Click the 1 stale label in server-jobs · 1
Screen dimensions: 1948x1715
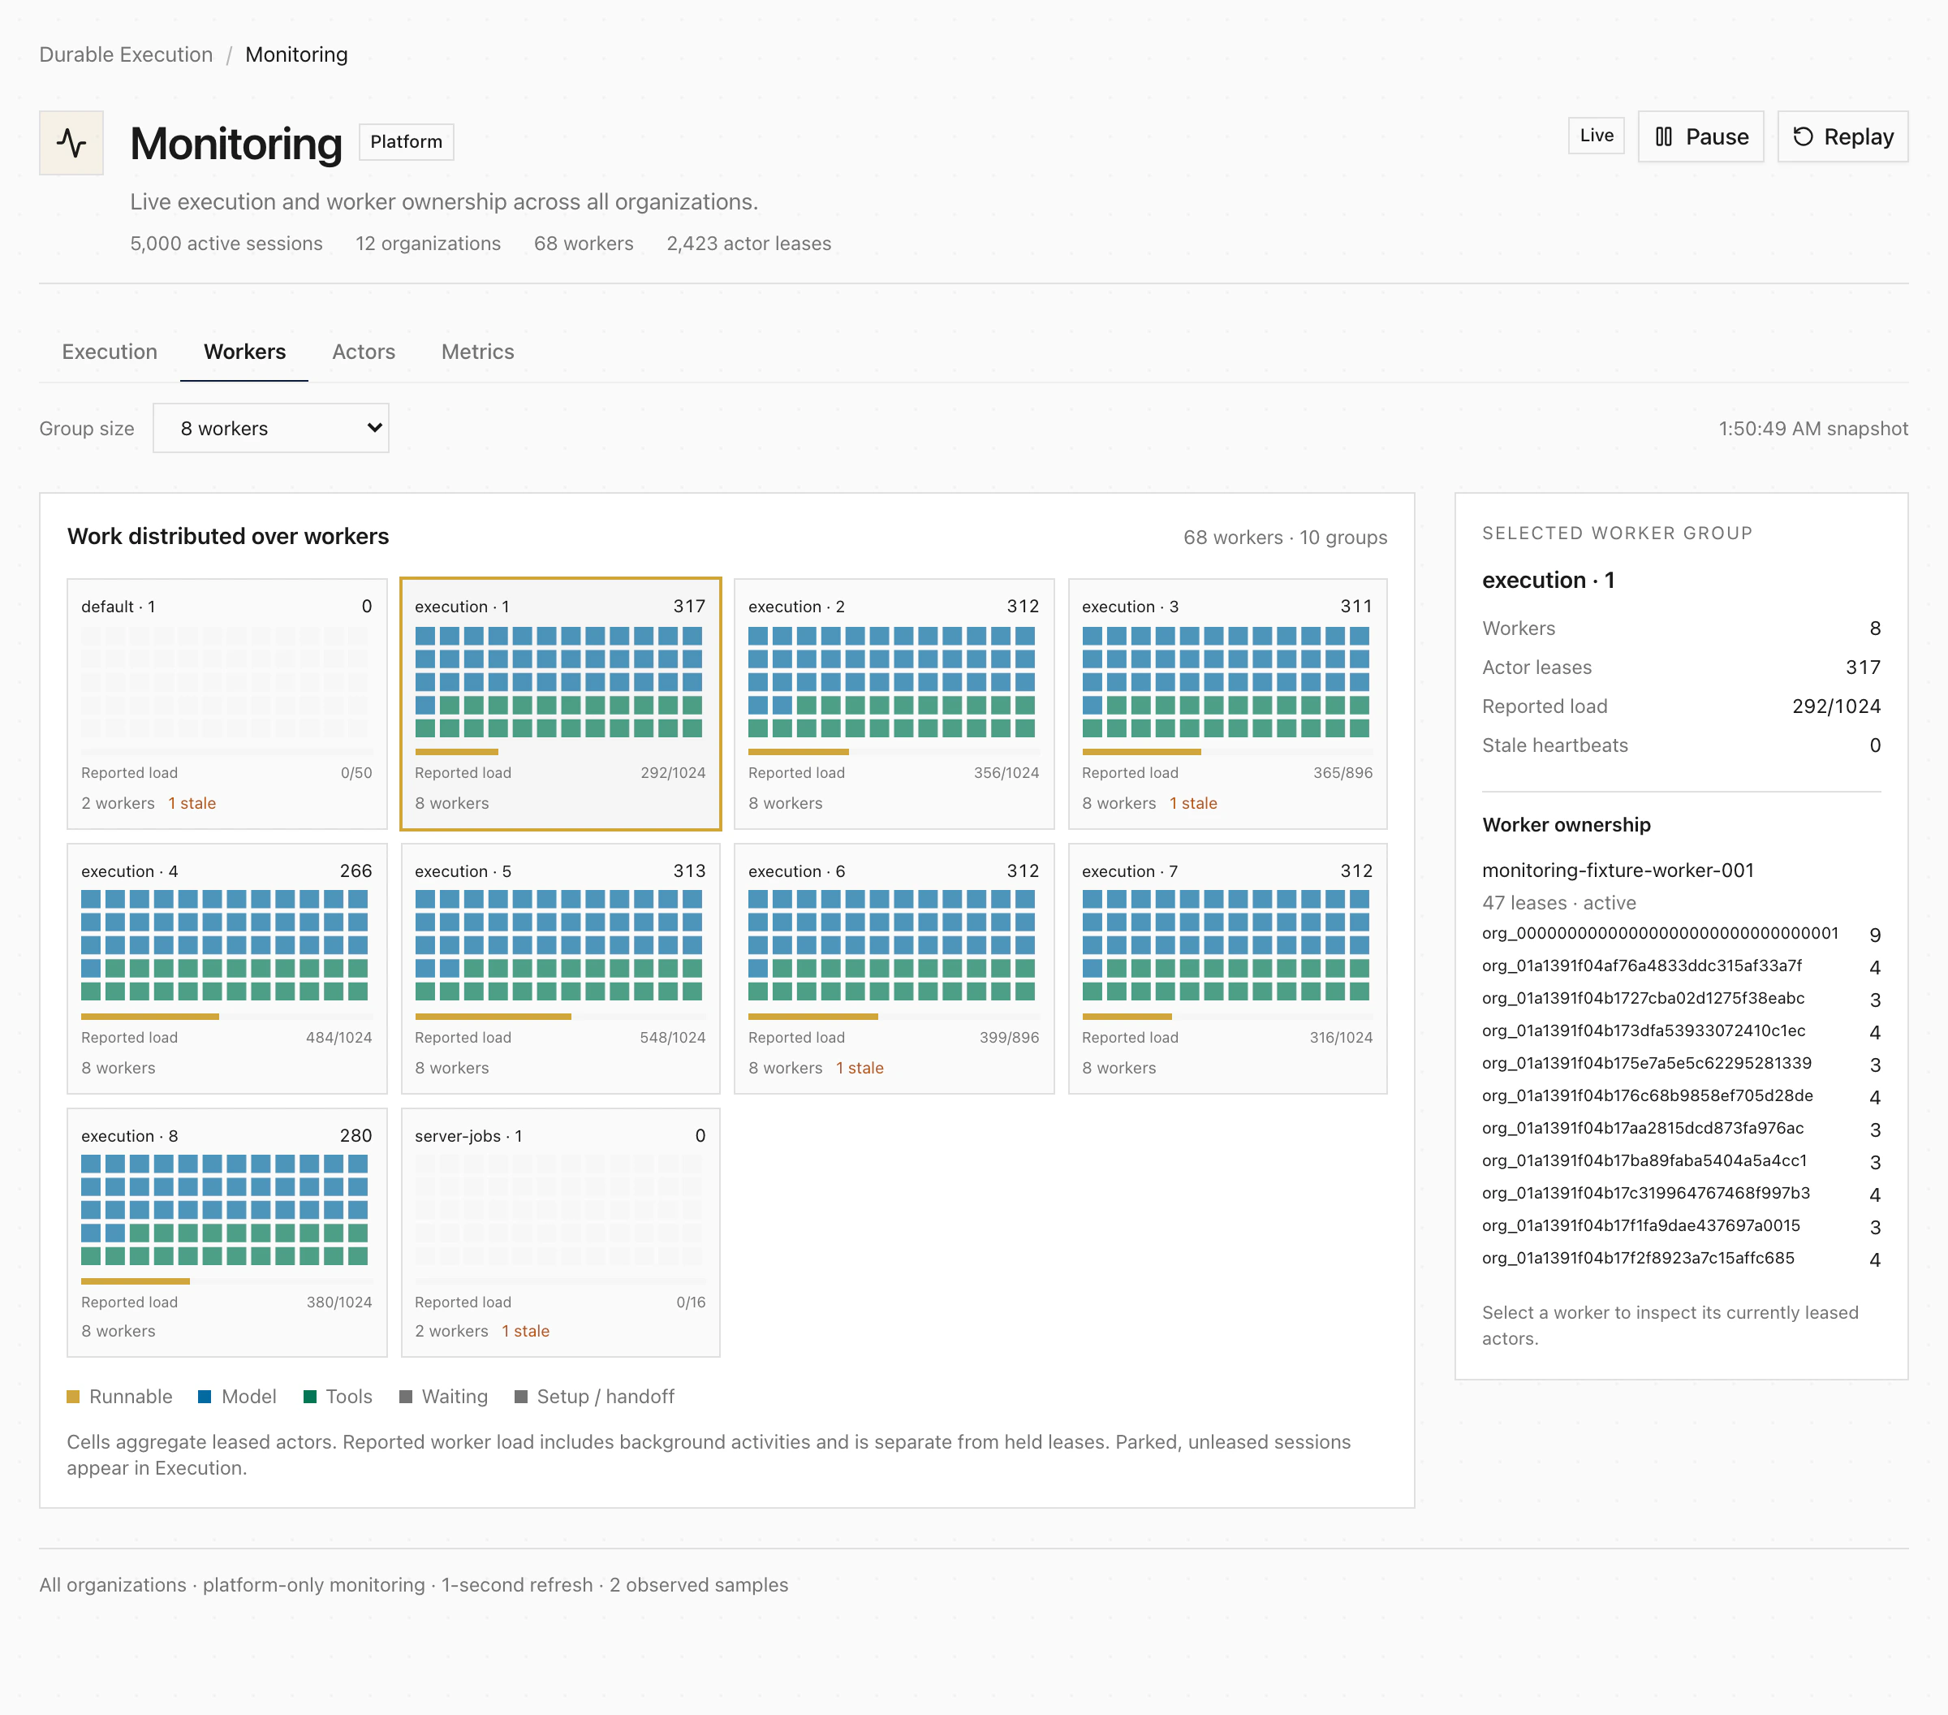click(x=526, y=1331)
